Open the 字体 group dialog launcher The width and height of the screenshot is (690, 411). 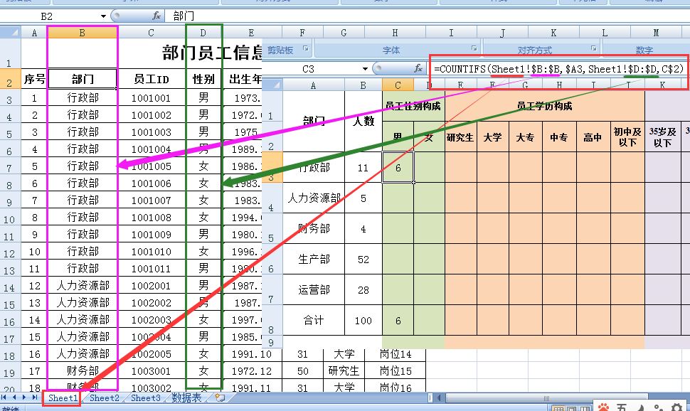(x=474, y=48)
